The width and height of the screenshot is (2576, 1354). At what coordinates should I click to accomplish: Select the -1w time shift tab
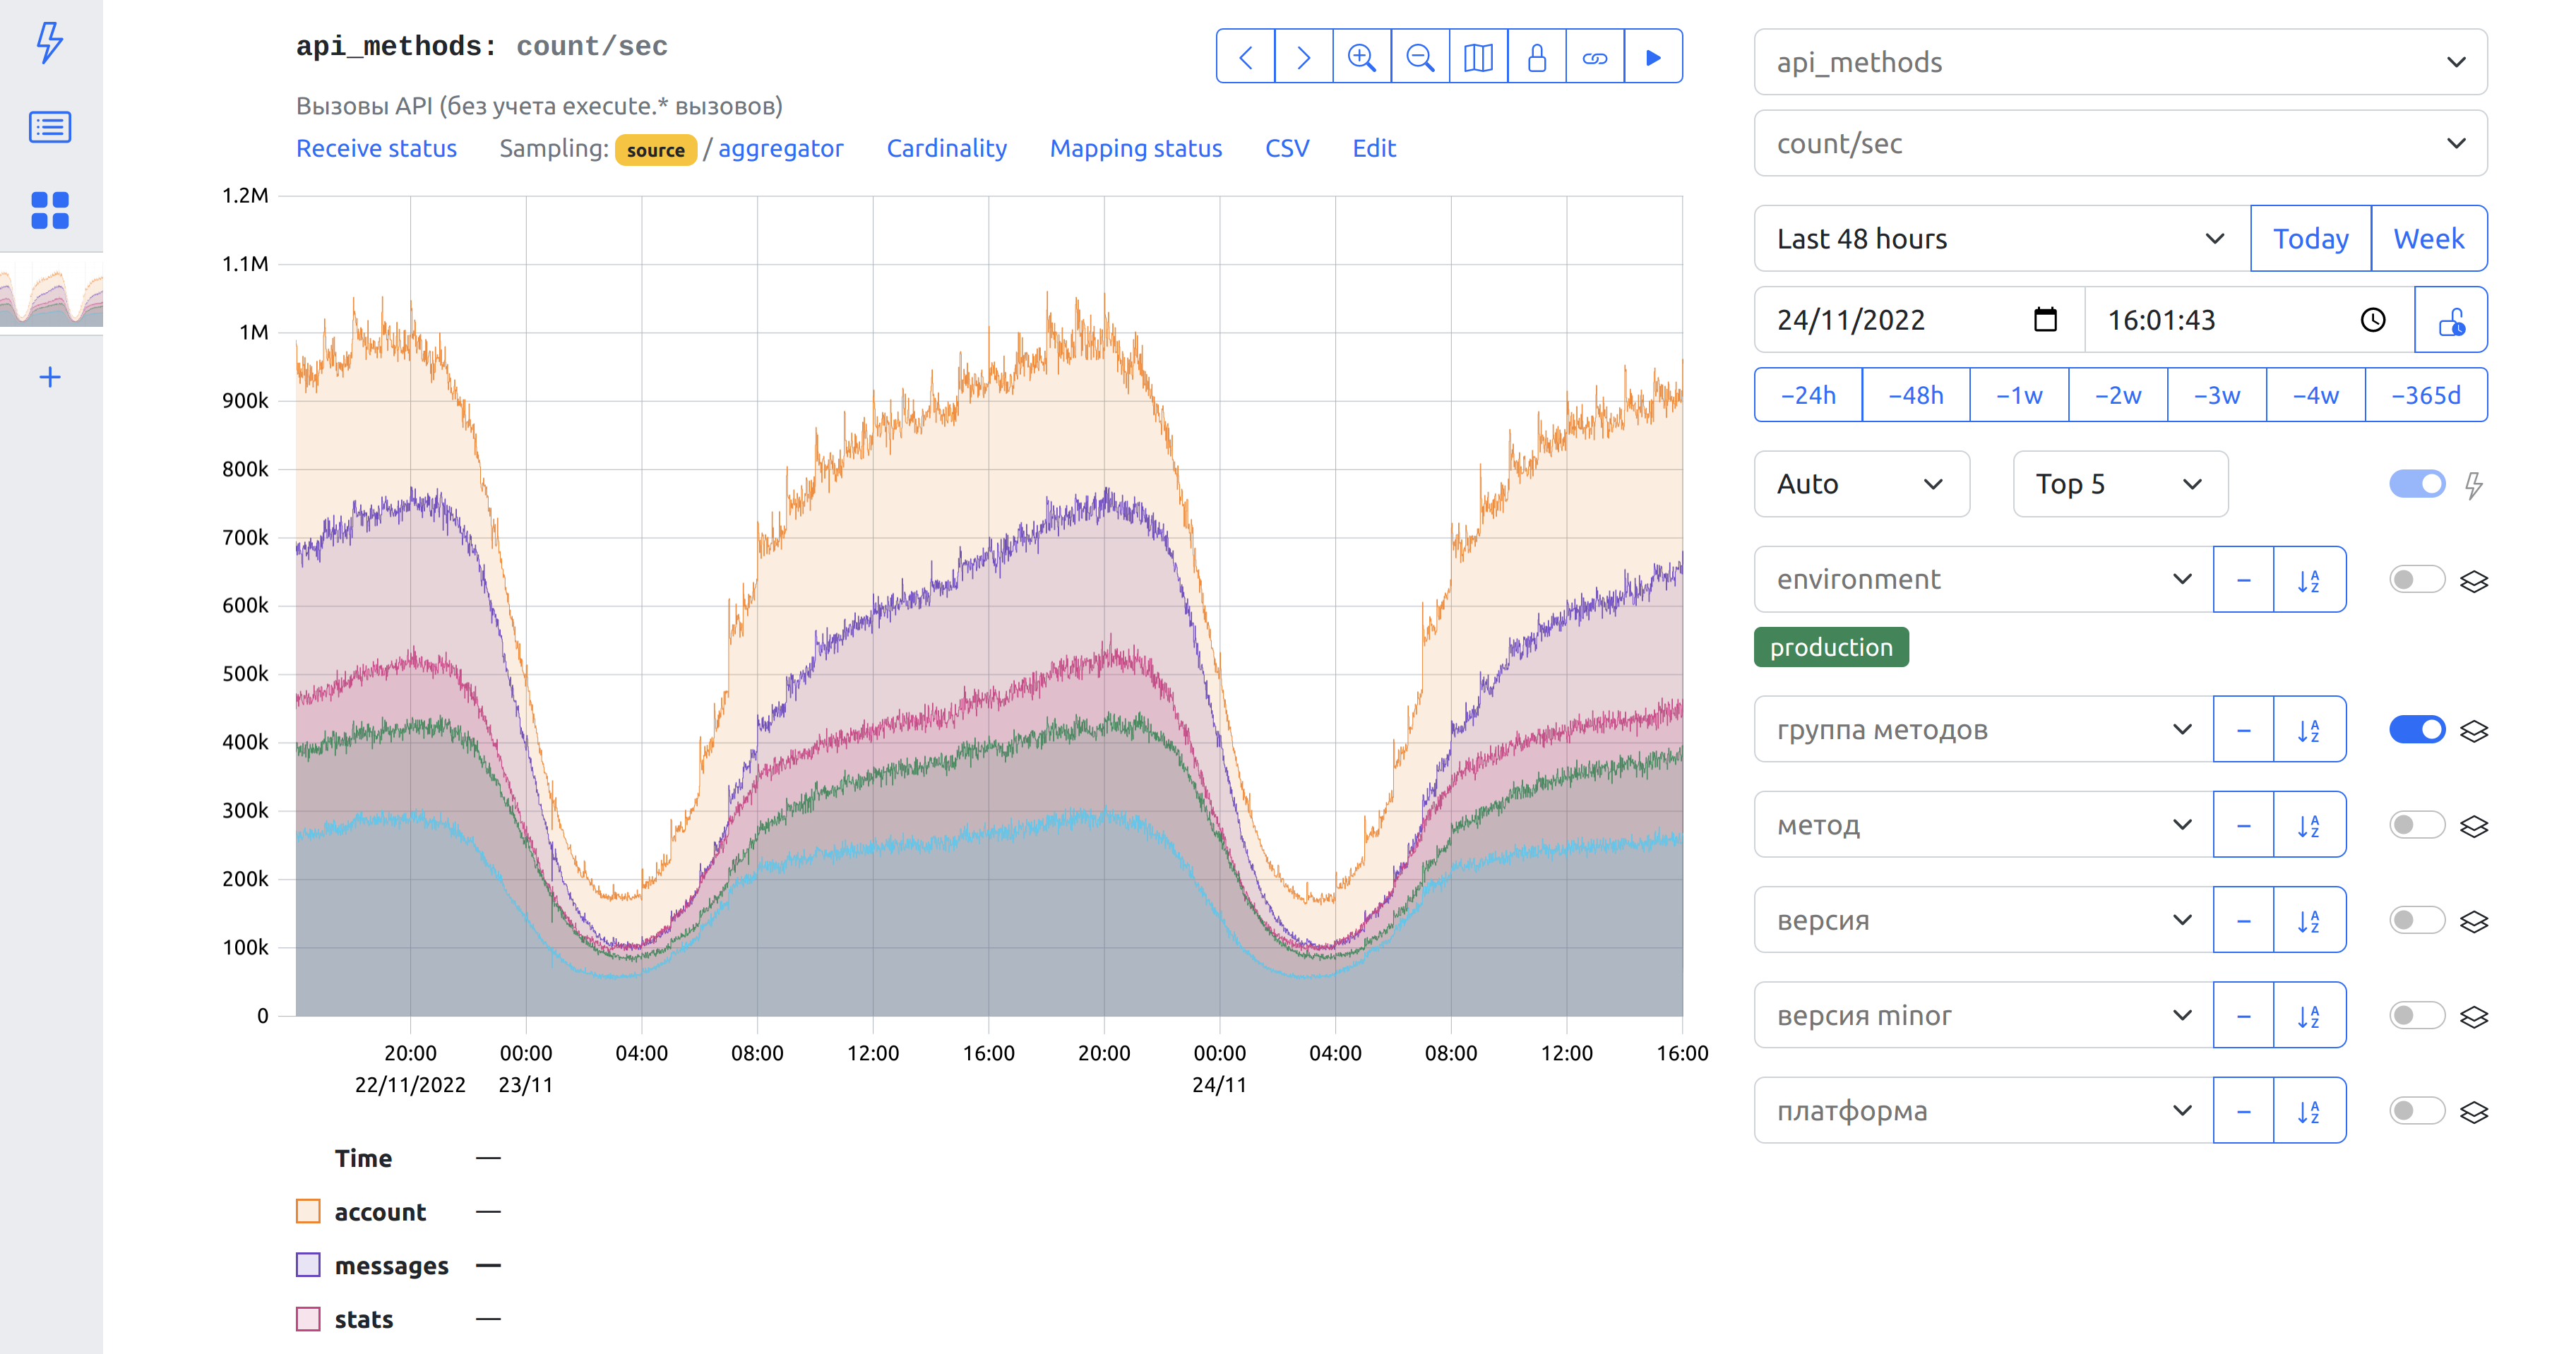(2018, 396)
